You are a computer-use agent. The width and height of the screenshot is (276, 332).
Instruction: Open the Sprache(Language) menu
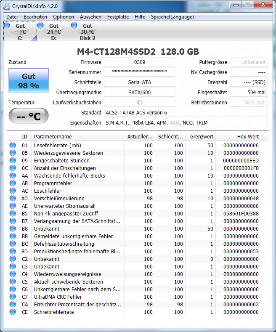(172, 17)
